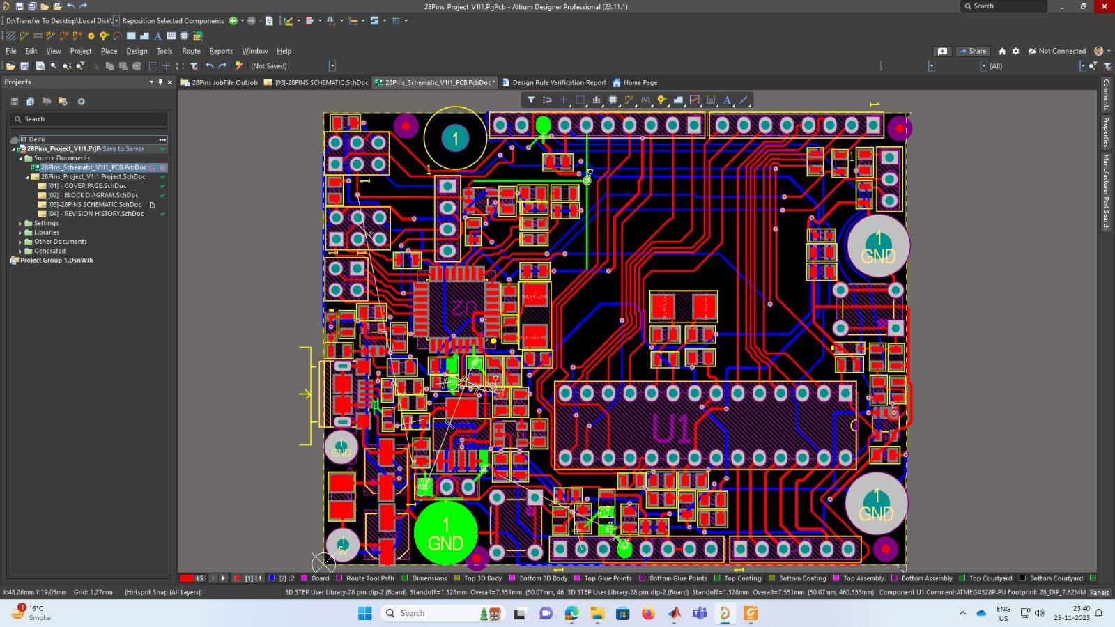1115x627 pixels.
Task: Select the Place String text tool
Action: click(x=727, y=100)
